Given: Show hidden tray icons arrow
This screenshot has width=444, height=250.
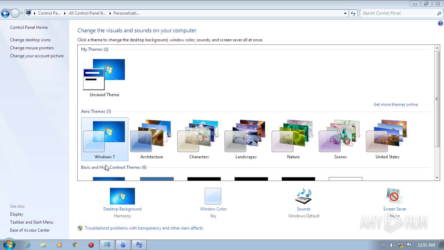Looking at the screenshot, I should tap(384, 245).
